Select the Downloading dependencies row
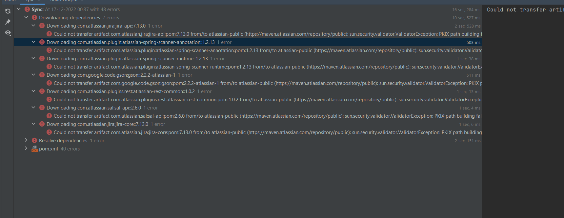The width and height of the screenshot is (564, 218). coord(248,18)
